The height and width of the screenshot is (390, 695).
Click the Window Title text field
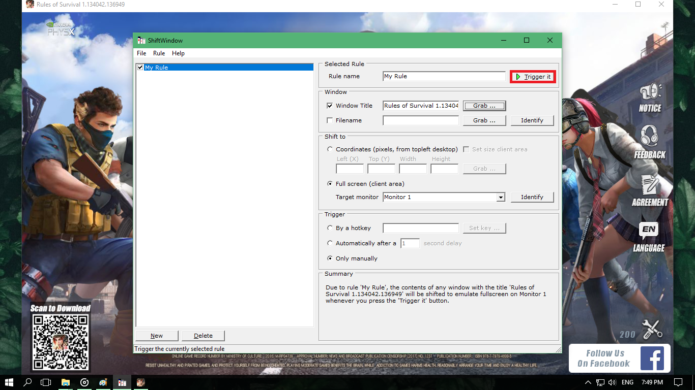pyautogui.click(x=421, y=106)
